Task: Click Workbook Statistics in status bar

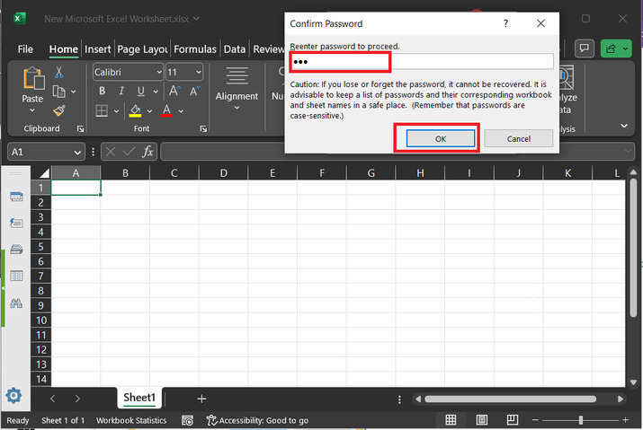Action: (131, 421)
